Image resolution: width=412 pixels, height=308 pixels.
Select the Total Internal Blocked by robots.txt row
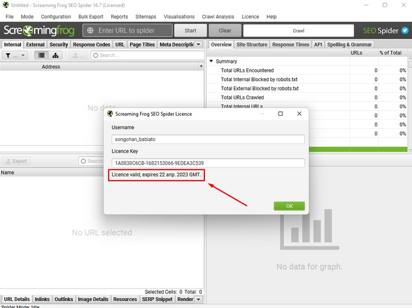tap(307, 79)
